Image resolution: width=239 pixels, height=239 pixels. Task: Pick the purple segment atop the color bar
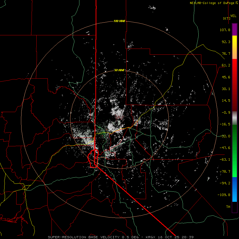pyautogui.click(x=234, y=29)
